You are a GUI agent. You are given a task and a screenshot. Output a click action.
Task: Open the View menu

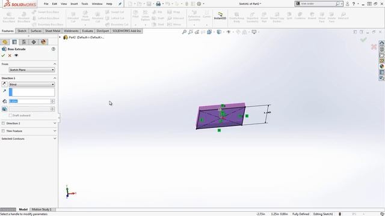(64, 4)
